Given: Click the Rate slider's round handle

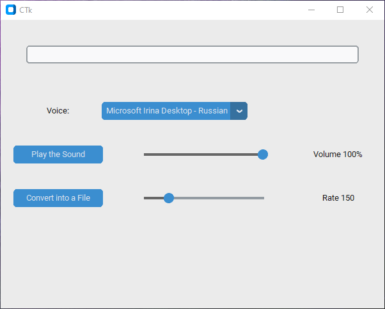Looking at the screenshot, I should (169, 198).
